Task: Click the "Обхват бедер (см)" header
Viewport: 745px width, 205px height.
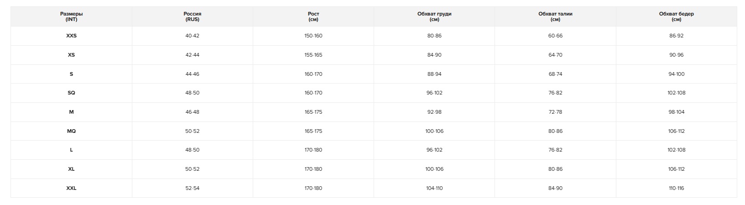Action: tap(676, 16)
